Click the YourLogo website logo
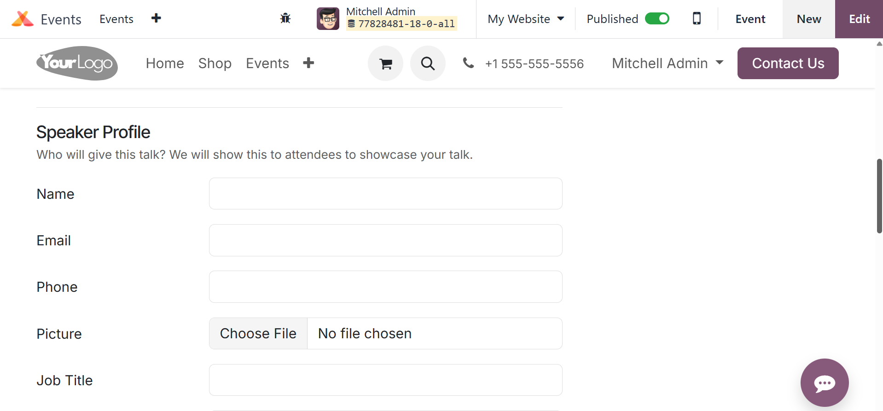 77,63
